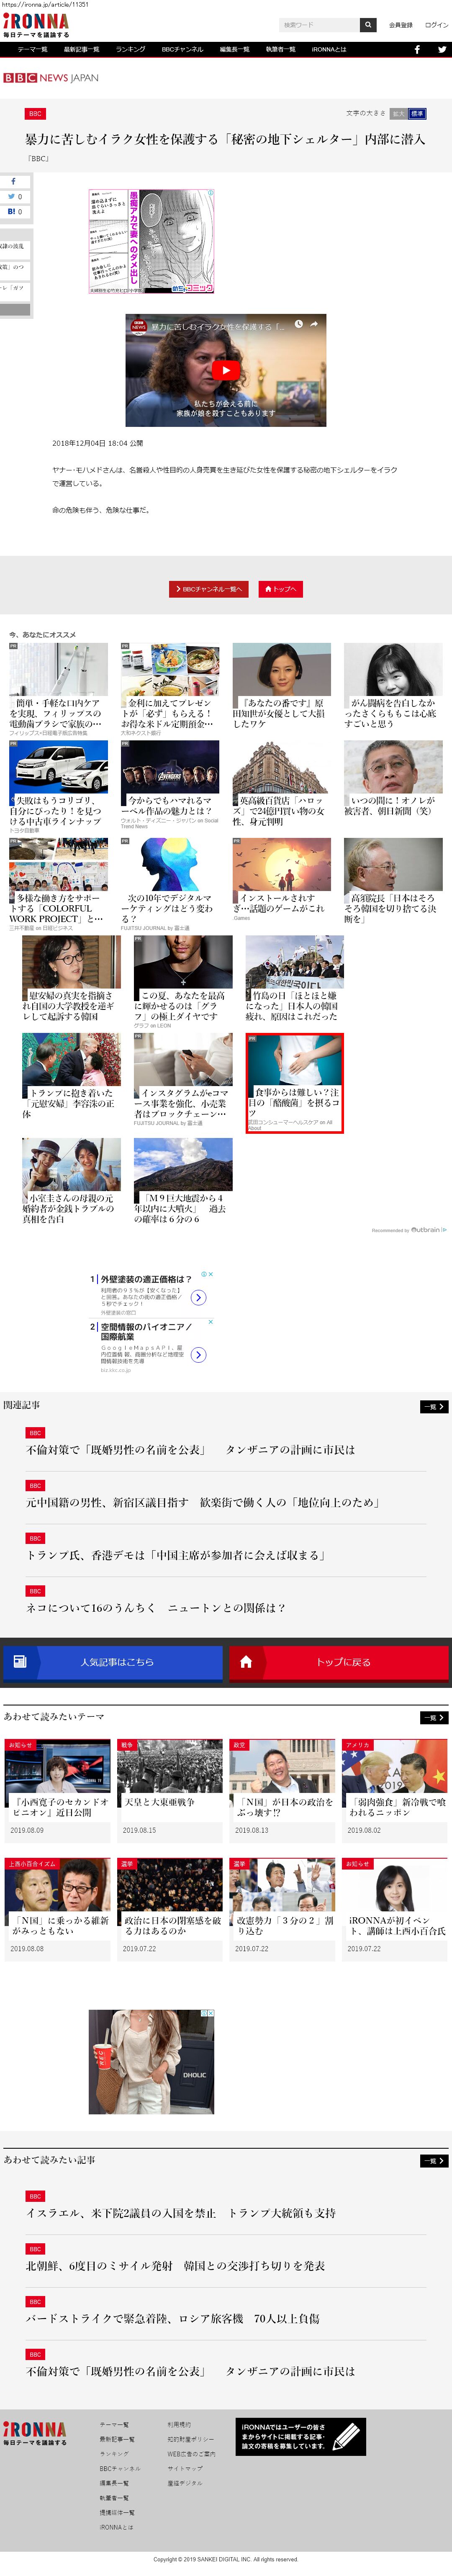Open the BBCチャンネル menu item
This screenshot has height=2576, width=452.
pyautogui.click(x=182, y=49)
